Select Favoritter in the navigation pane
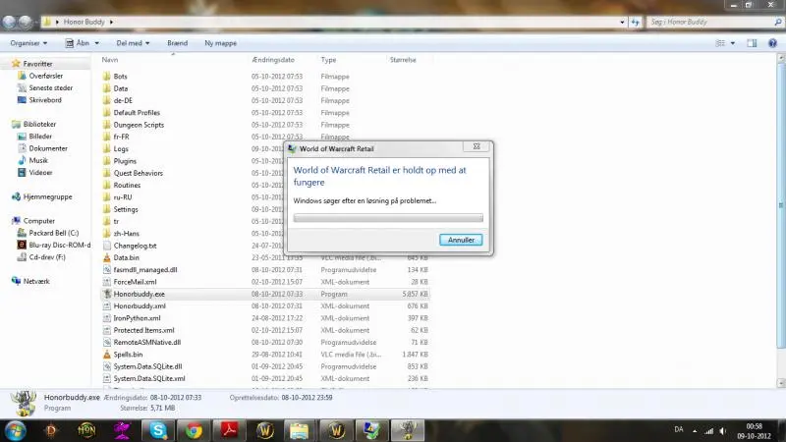The width and height of the screenshot is (786, 442). 37,64
